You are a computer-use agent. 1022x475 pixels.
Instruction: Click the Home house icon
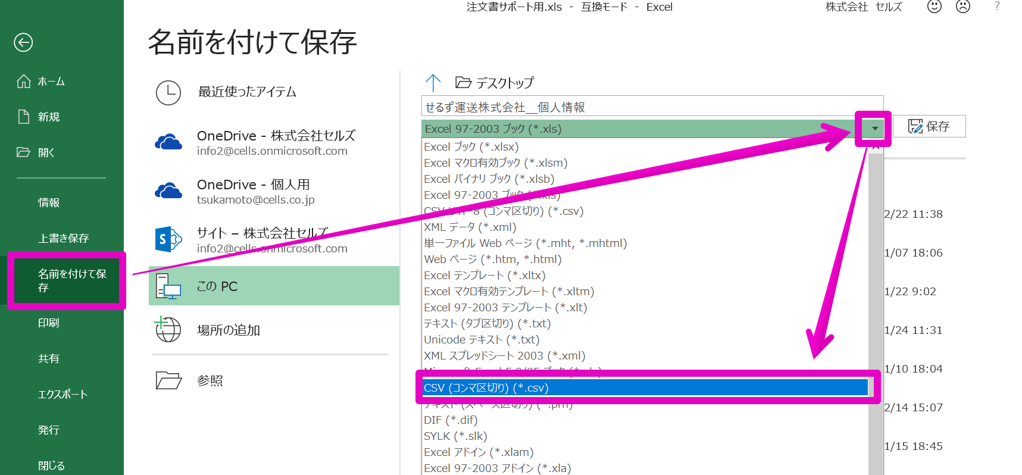[24, 81]
